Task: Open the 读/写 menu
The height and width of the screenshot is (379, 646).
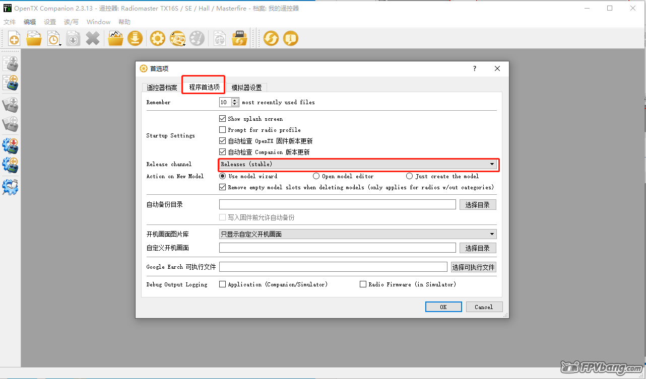Action: pos(71,22)
